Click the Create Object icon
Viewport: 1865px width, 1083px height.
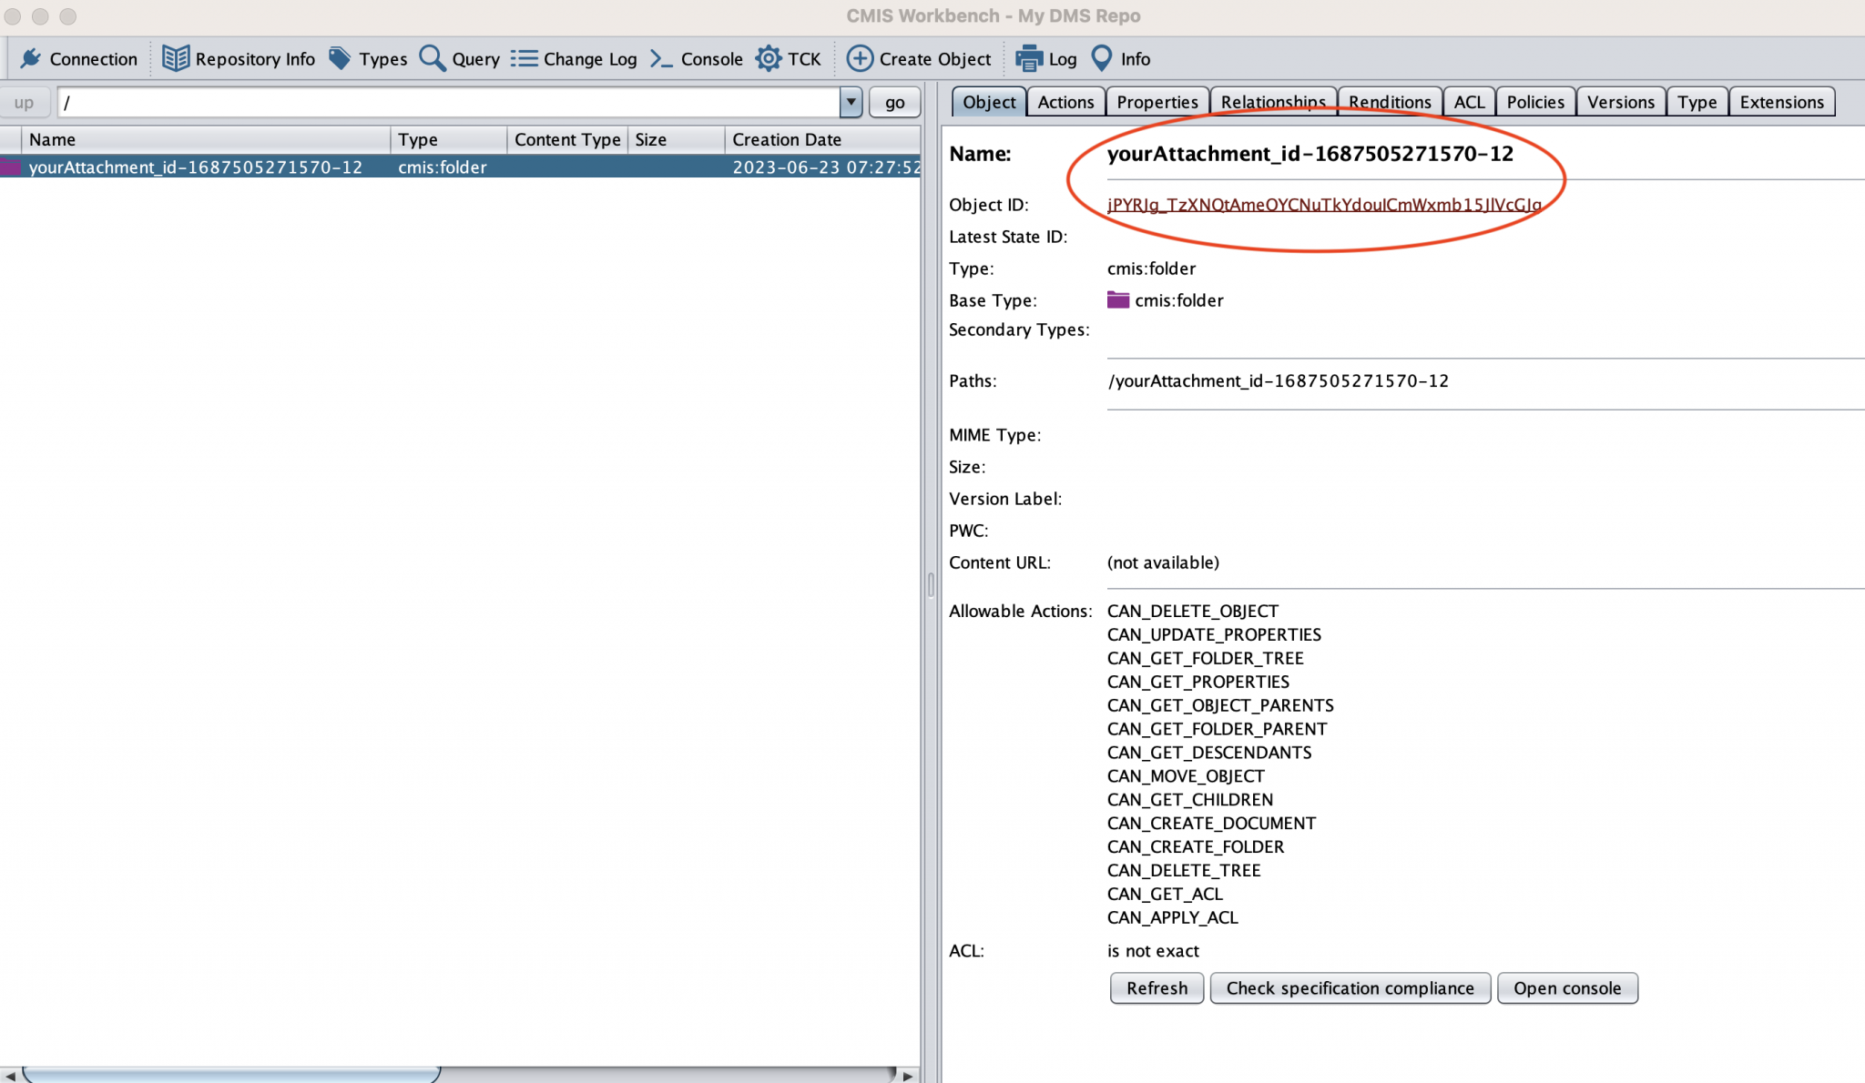click(919, 58)
